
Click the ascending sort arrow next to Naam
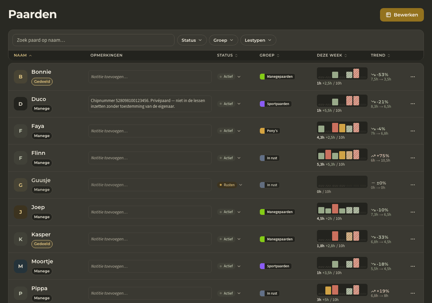(x=30, y=56)
